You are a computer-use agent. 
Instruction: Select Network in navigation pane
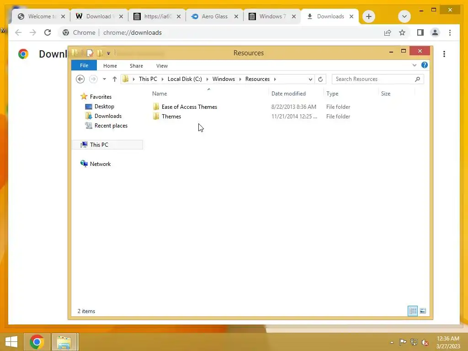click(100, 164)
